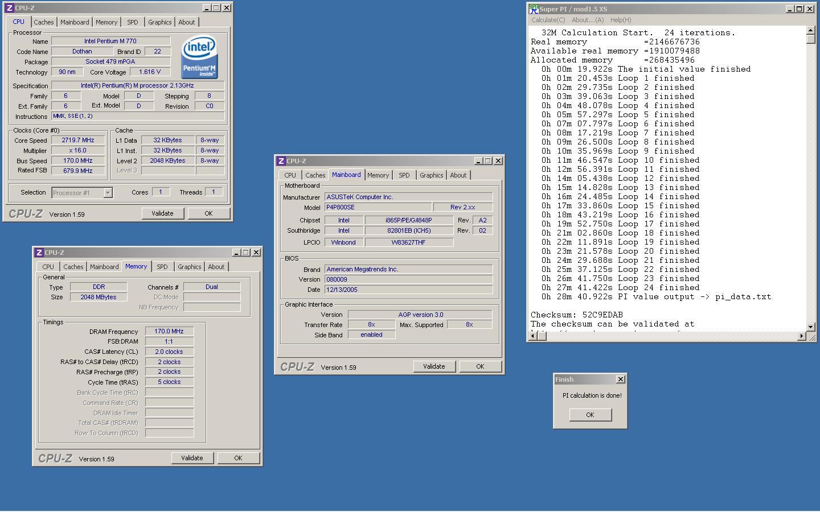Click the Rated FSB 679.9 MHz value
The image size is (820, 512).
[78, 170]
